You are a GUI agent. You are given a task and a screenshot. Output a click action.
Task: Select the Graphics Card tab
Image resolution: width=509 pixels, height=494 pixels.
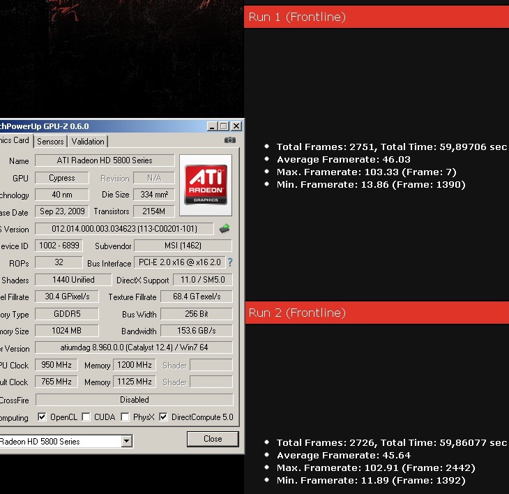point(14,140)
